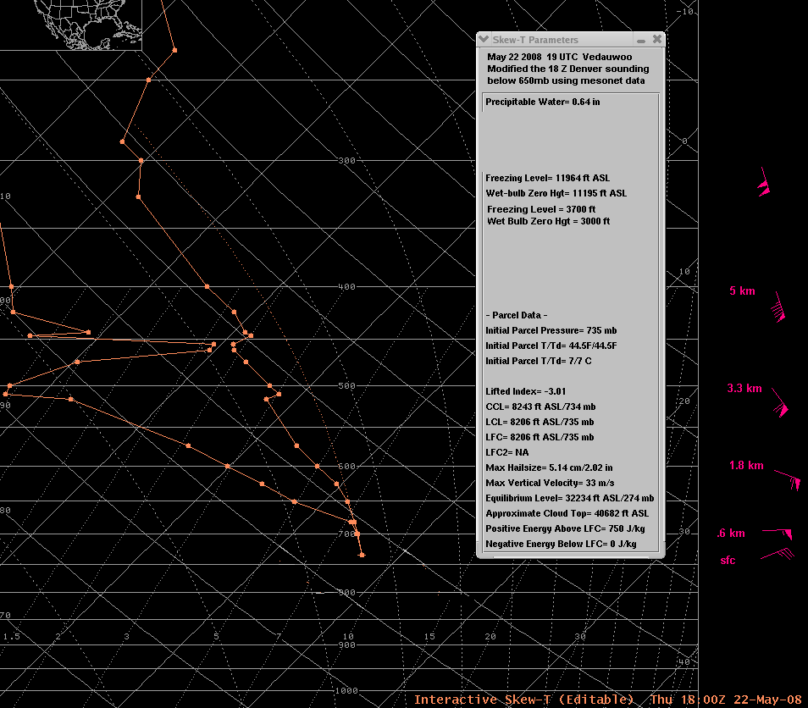Click the Interactive Skew-T (Editable) legend
The image size is (808, 708).
pyautogui.click(x=523, y=700)
